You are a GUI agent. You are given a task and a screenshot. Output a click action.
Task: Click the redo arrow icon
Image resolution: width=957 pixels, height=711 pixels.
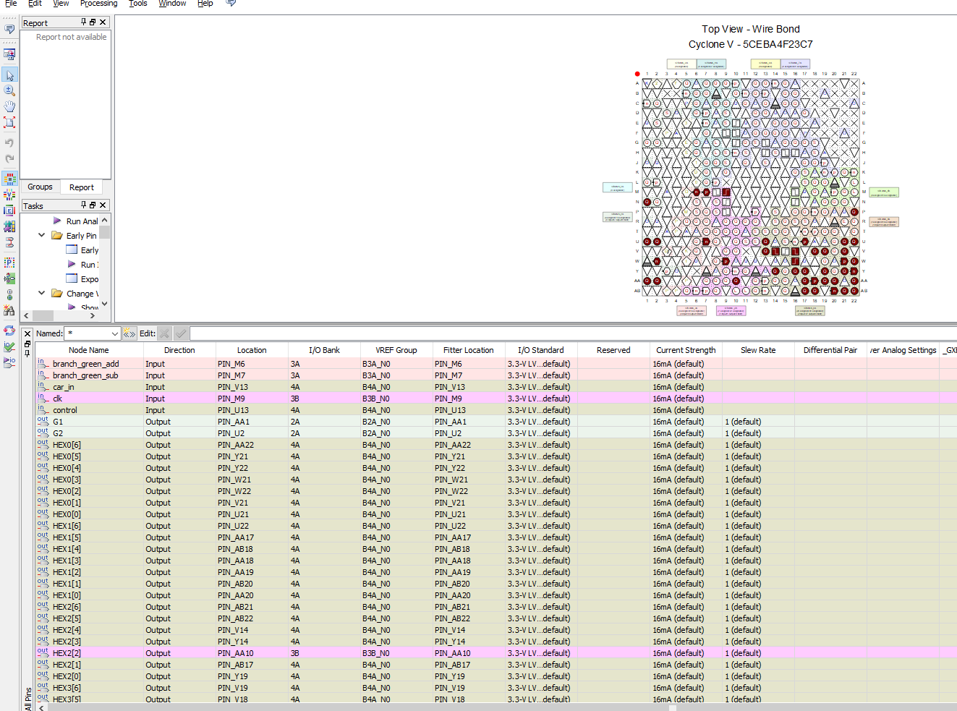click(x=9, y=158)
